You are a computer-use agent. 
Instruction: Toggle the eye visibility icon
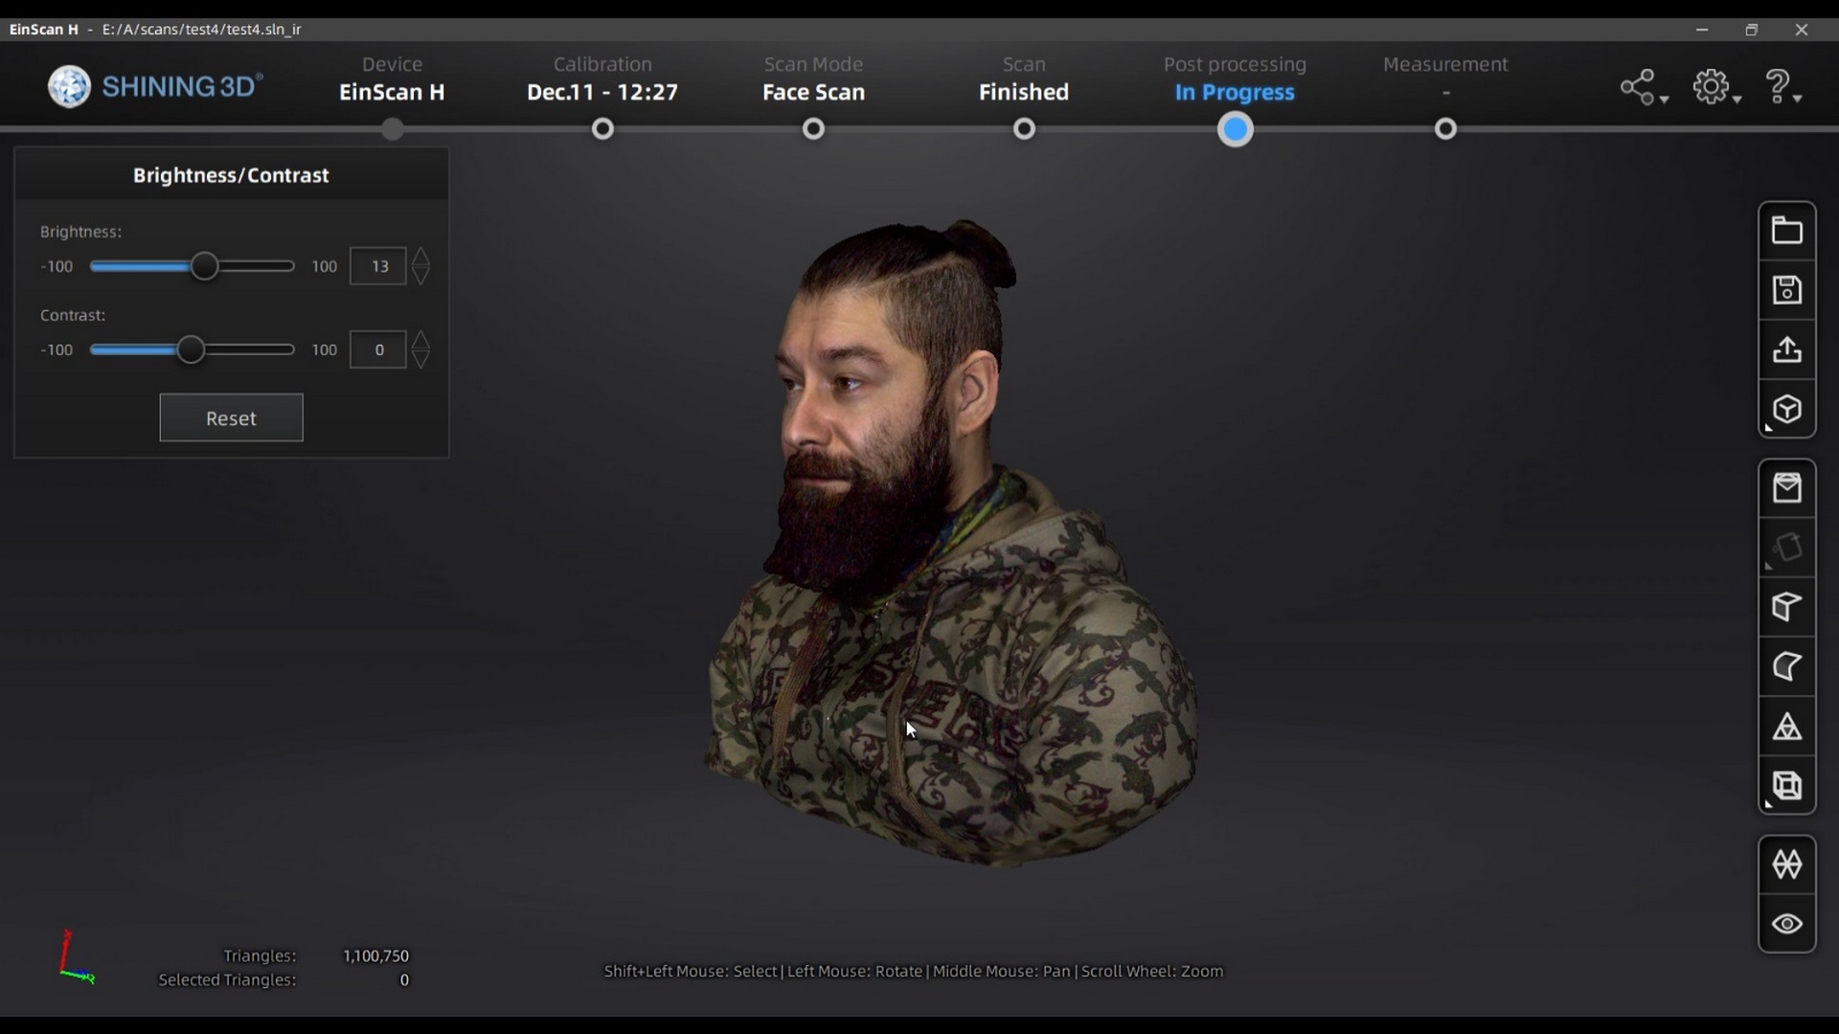coord(1786,924)
